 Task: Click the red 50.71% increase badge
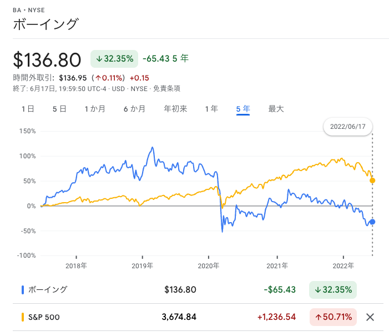(333, 318)
